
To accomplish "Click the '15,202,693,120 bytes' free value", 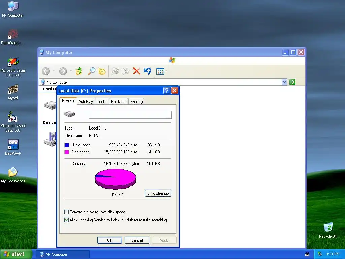I will pos(121,152).
